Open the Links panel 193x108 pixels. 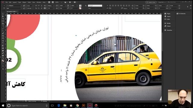(x=167, y=19)
